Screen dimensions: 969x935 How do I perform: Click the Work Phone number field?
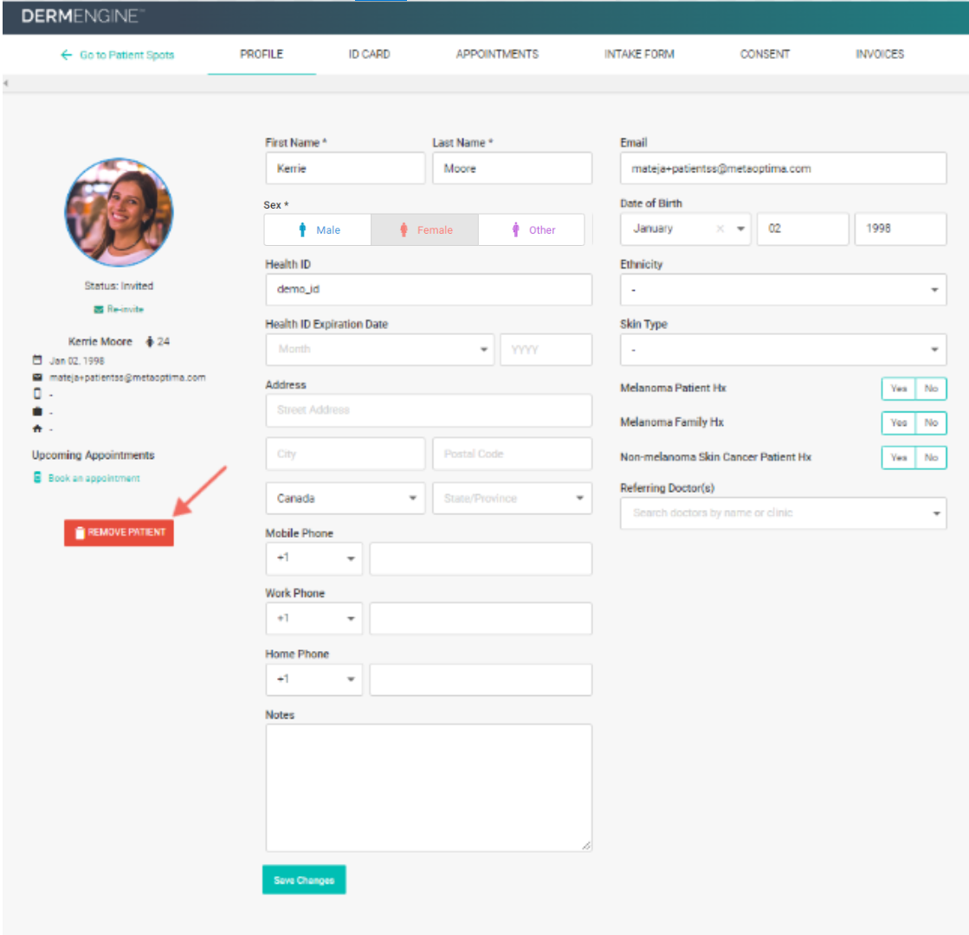[481, 619]
